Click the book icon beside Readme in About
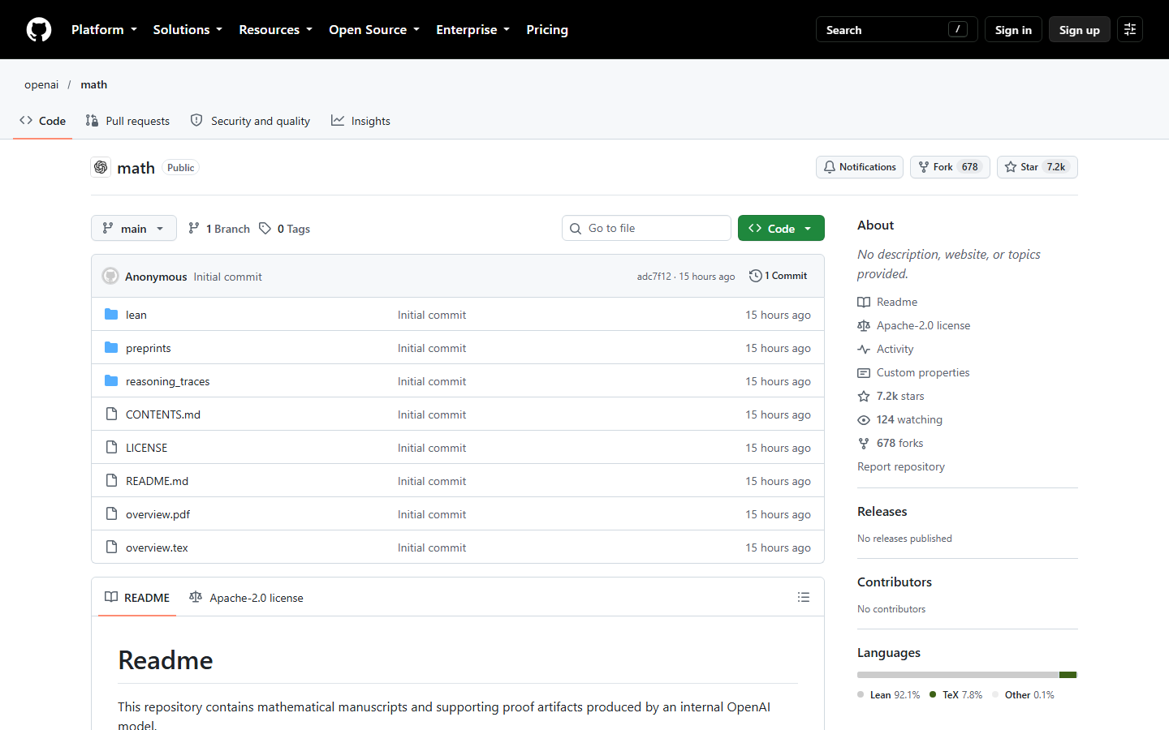The height and width of the screenshot is (730, 1169). (864, 302)
